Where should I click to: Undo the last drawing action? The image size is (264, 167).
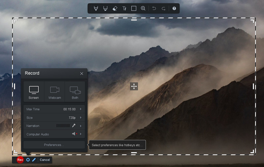click(154, 9)
